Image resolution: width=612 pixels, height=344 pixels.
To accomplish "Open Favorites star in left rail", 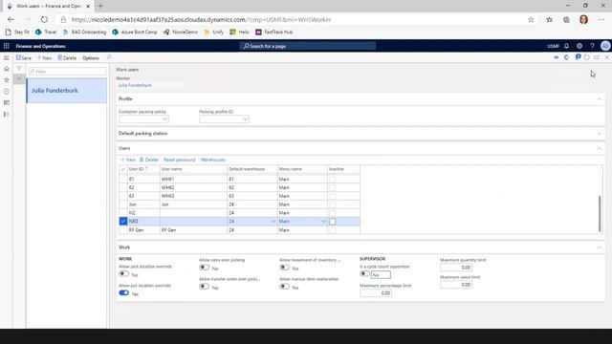I will (x=7, y=80).
